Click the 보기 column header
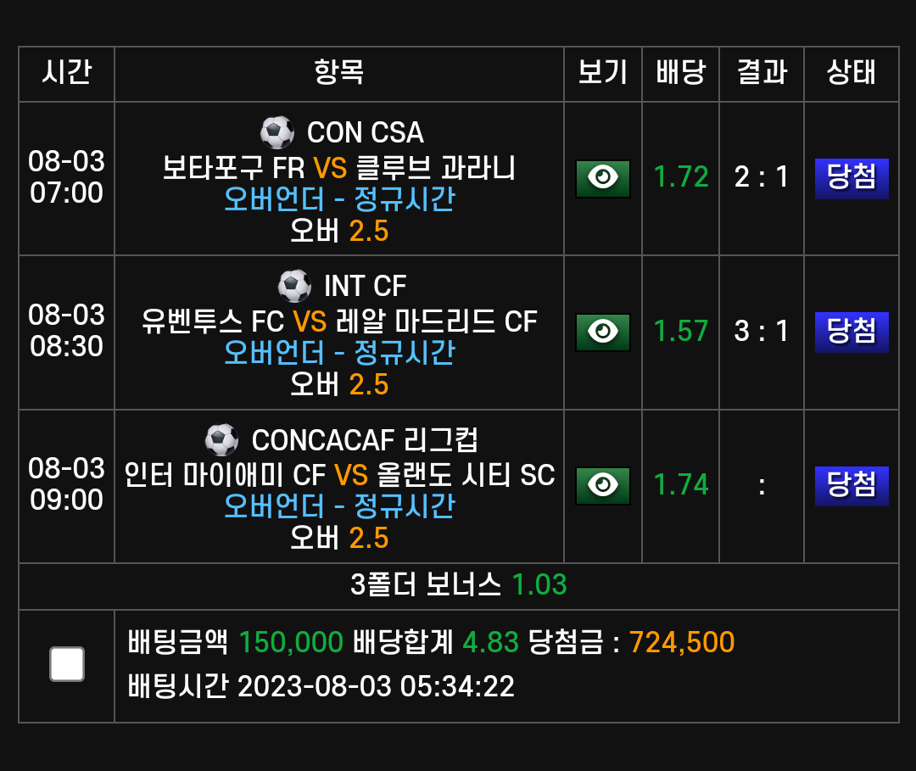The width and height of the screenshot is (916, 771). 602,73
